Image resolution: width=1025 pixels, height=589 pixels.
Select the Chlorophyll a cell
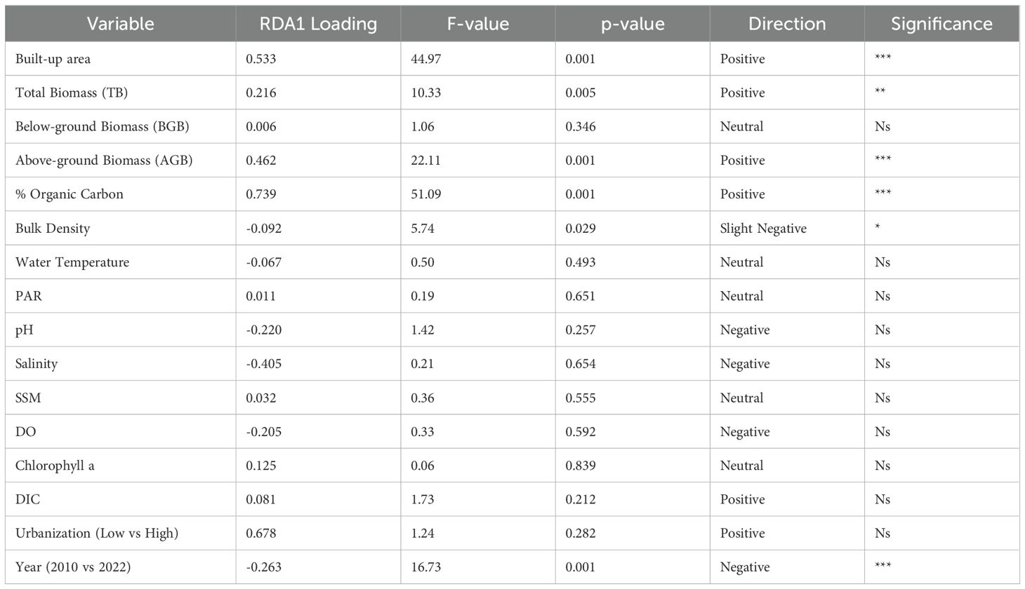tap(55, 466)
